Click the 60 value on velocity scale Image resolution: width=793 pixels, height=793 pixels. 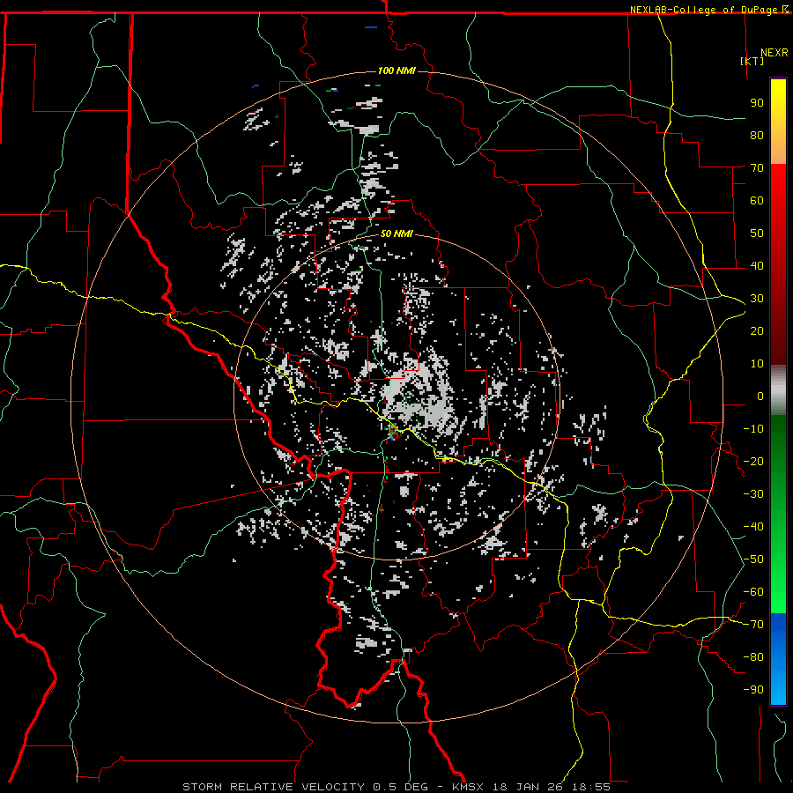coord(757,201)
